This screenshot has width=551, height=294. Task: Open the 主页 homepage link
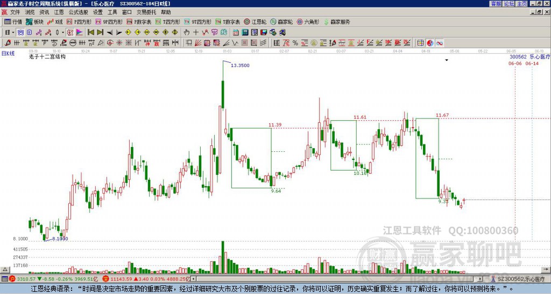coord(522,4)
